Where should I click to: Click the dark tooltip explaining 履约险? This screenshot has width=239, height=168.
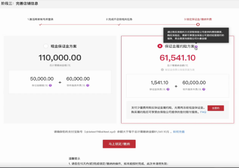click(x=196, y=35)
